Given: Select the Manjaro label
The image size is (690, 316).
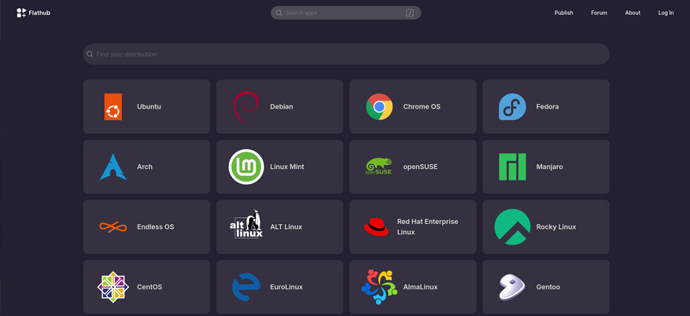Looking at the screenshot, I should (550, 167).
